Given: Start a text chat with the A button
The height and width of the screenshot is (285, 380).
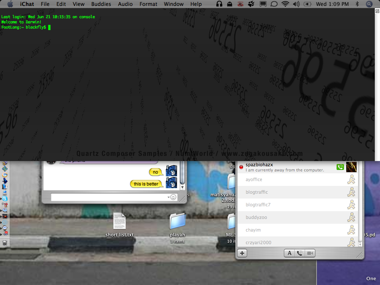Looking at the screenshot, I should (x=289, y=253).
